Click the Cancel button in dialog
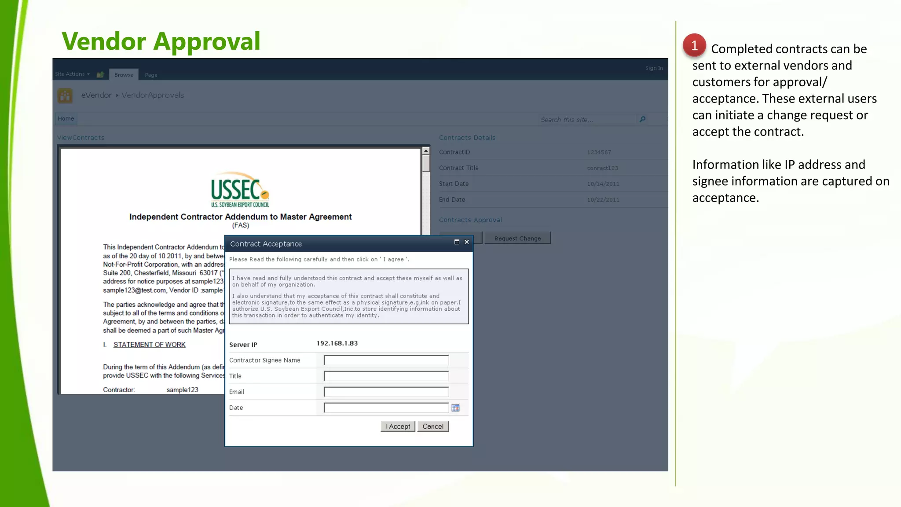The image size is (901, 507). pyautogui.click(x=433, y=426)
